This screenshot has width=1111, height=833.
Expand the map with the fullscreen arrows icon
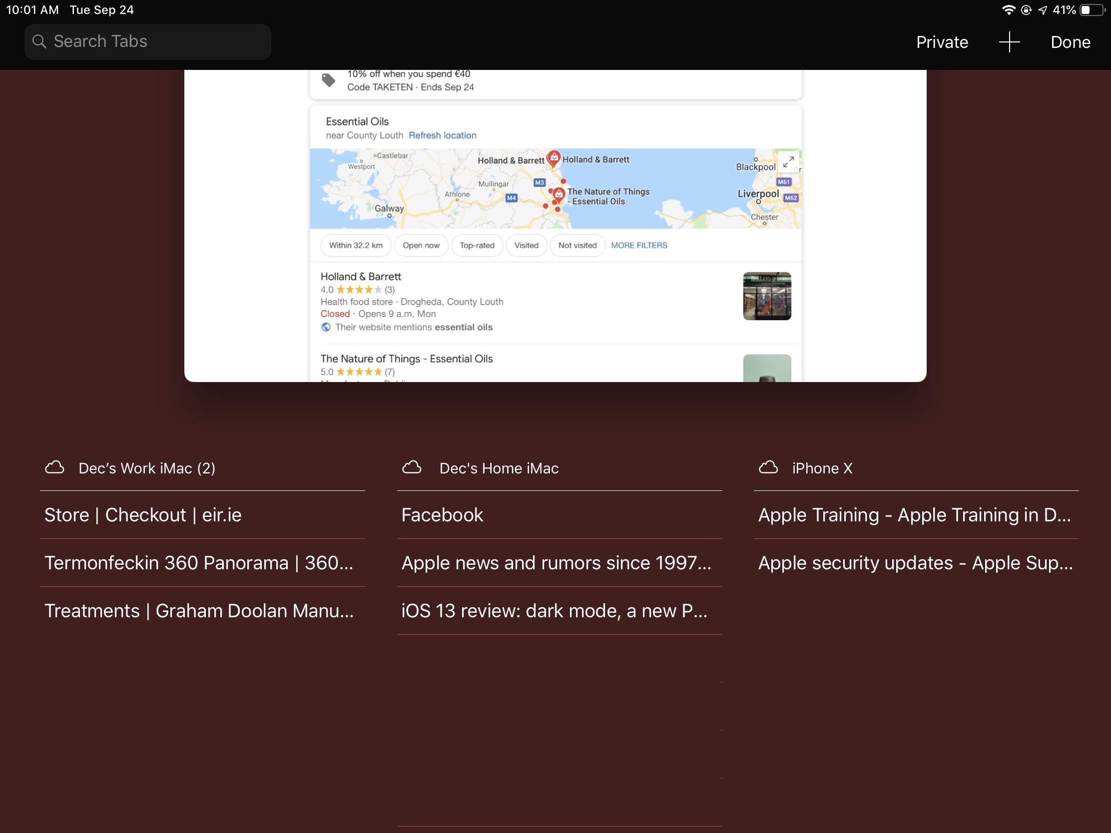click(788, 162)
